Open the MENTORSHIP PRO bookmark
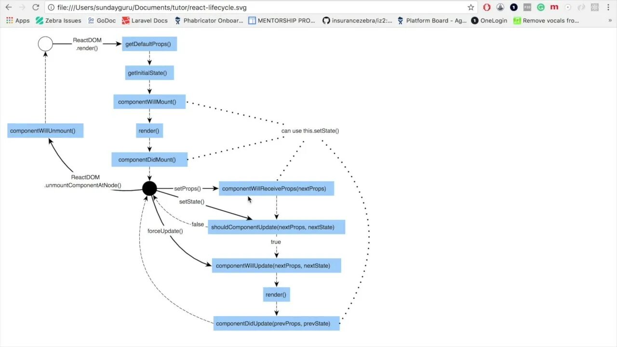 pos(282,21)
